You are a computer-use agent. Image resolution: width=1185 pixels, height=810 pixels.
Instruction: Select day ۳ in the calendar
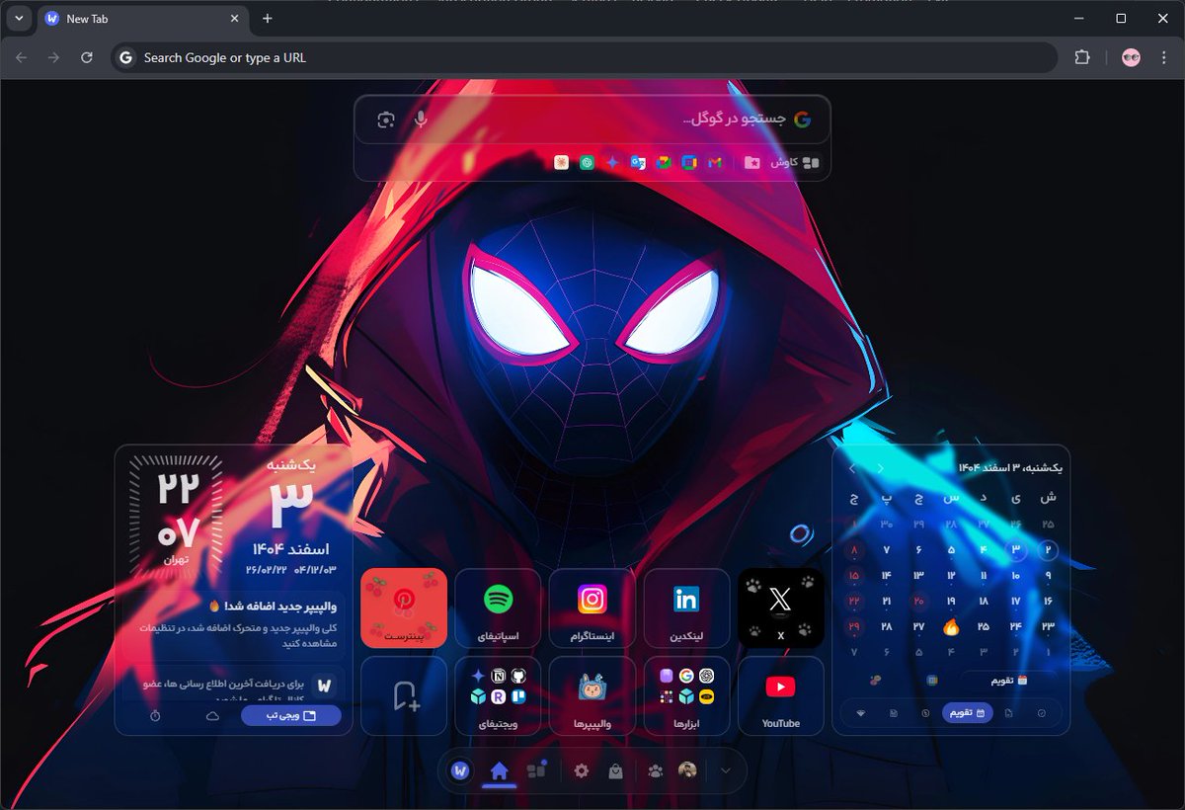pyautogui.click(x=1016, y=549)
